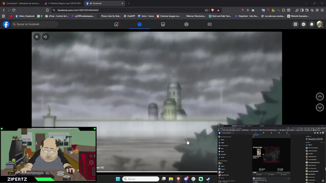Toggle the browser sidebar panel

302,10
